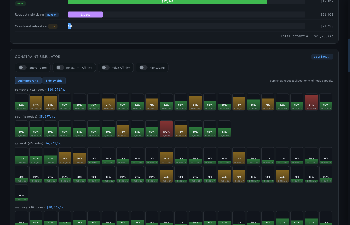Select compute node ok-c5-15
This screenshot has width=350, height=225.
pos(108,102)
